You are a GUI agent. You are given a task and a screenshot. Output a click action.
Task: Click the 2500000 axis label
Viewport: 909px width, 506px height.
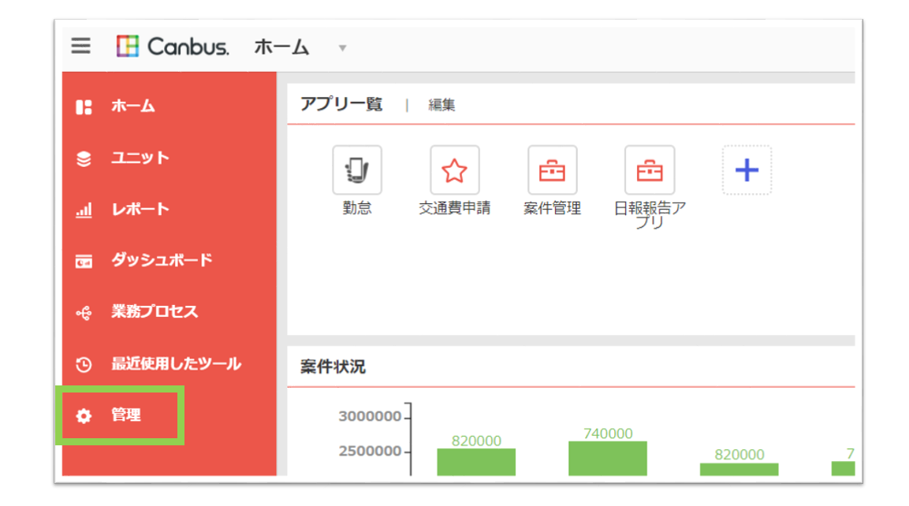pos(370,451)
